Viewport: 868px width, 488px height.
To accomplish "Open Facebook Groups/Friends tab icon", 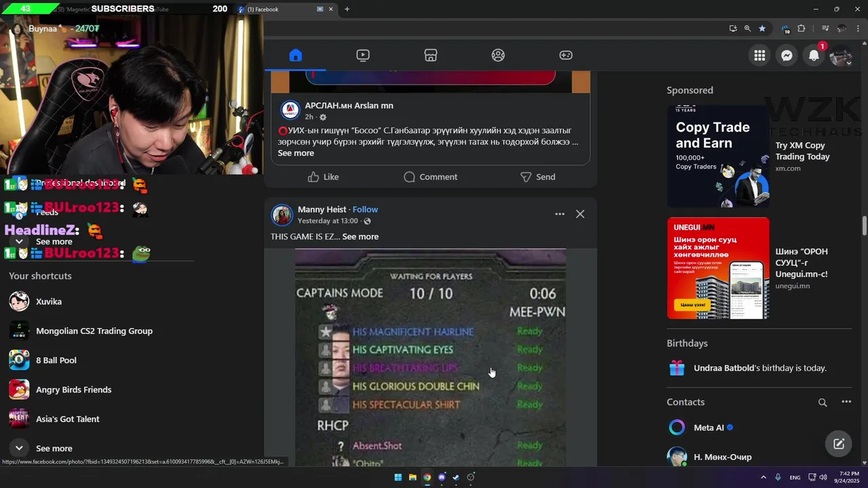I will tap(498, 56).
